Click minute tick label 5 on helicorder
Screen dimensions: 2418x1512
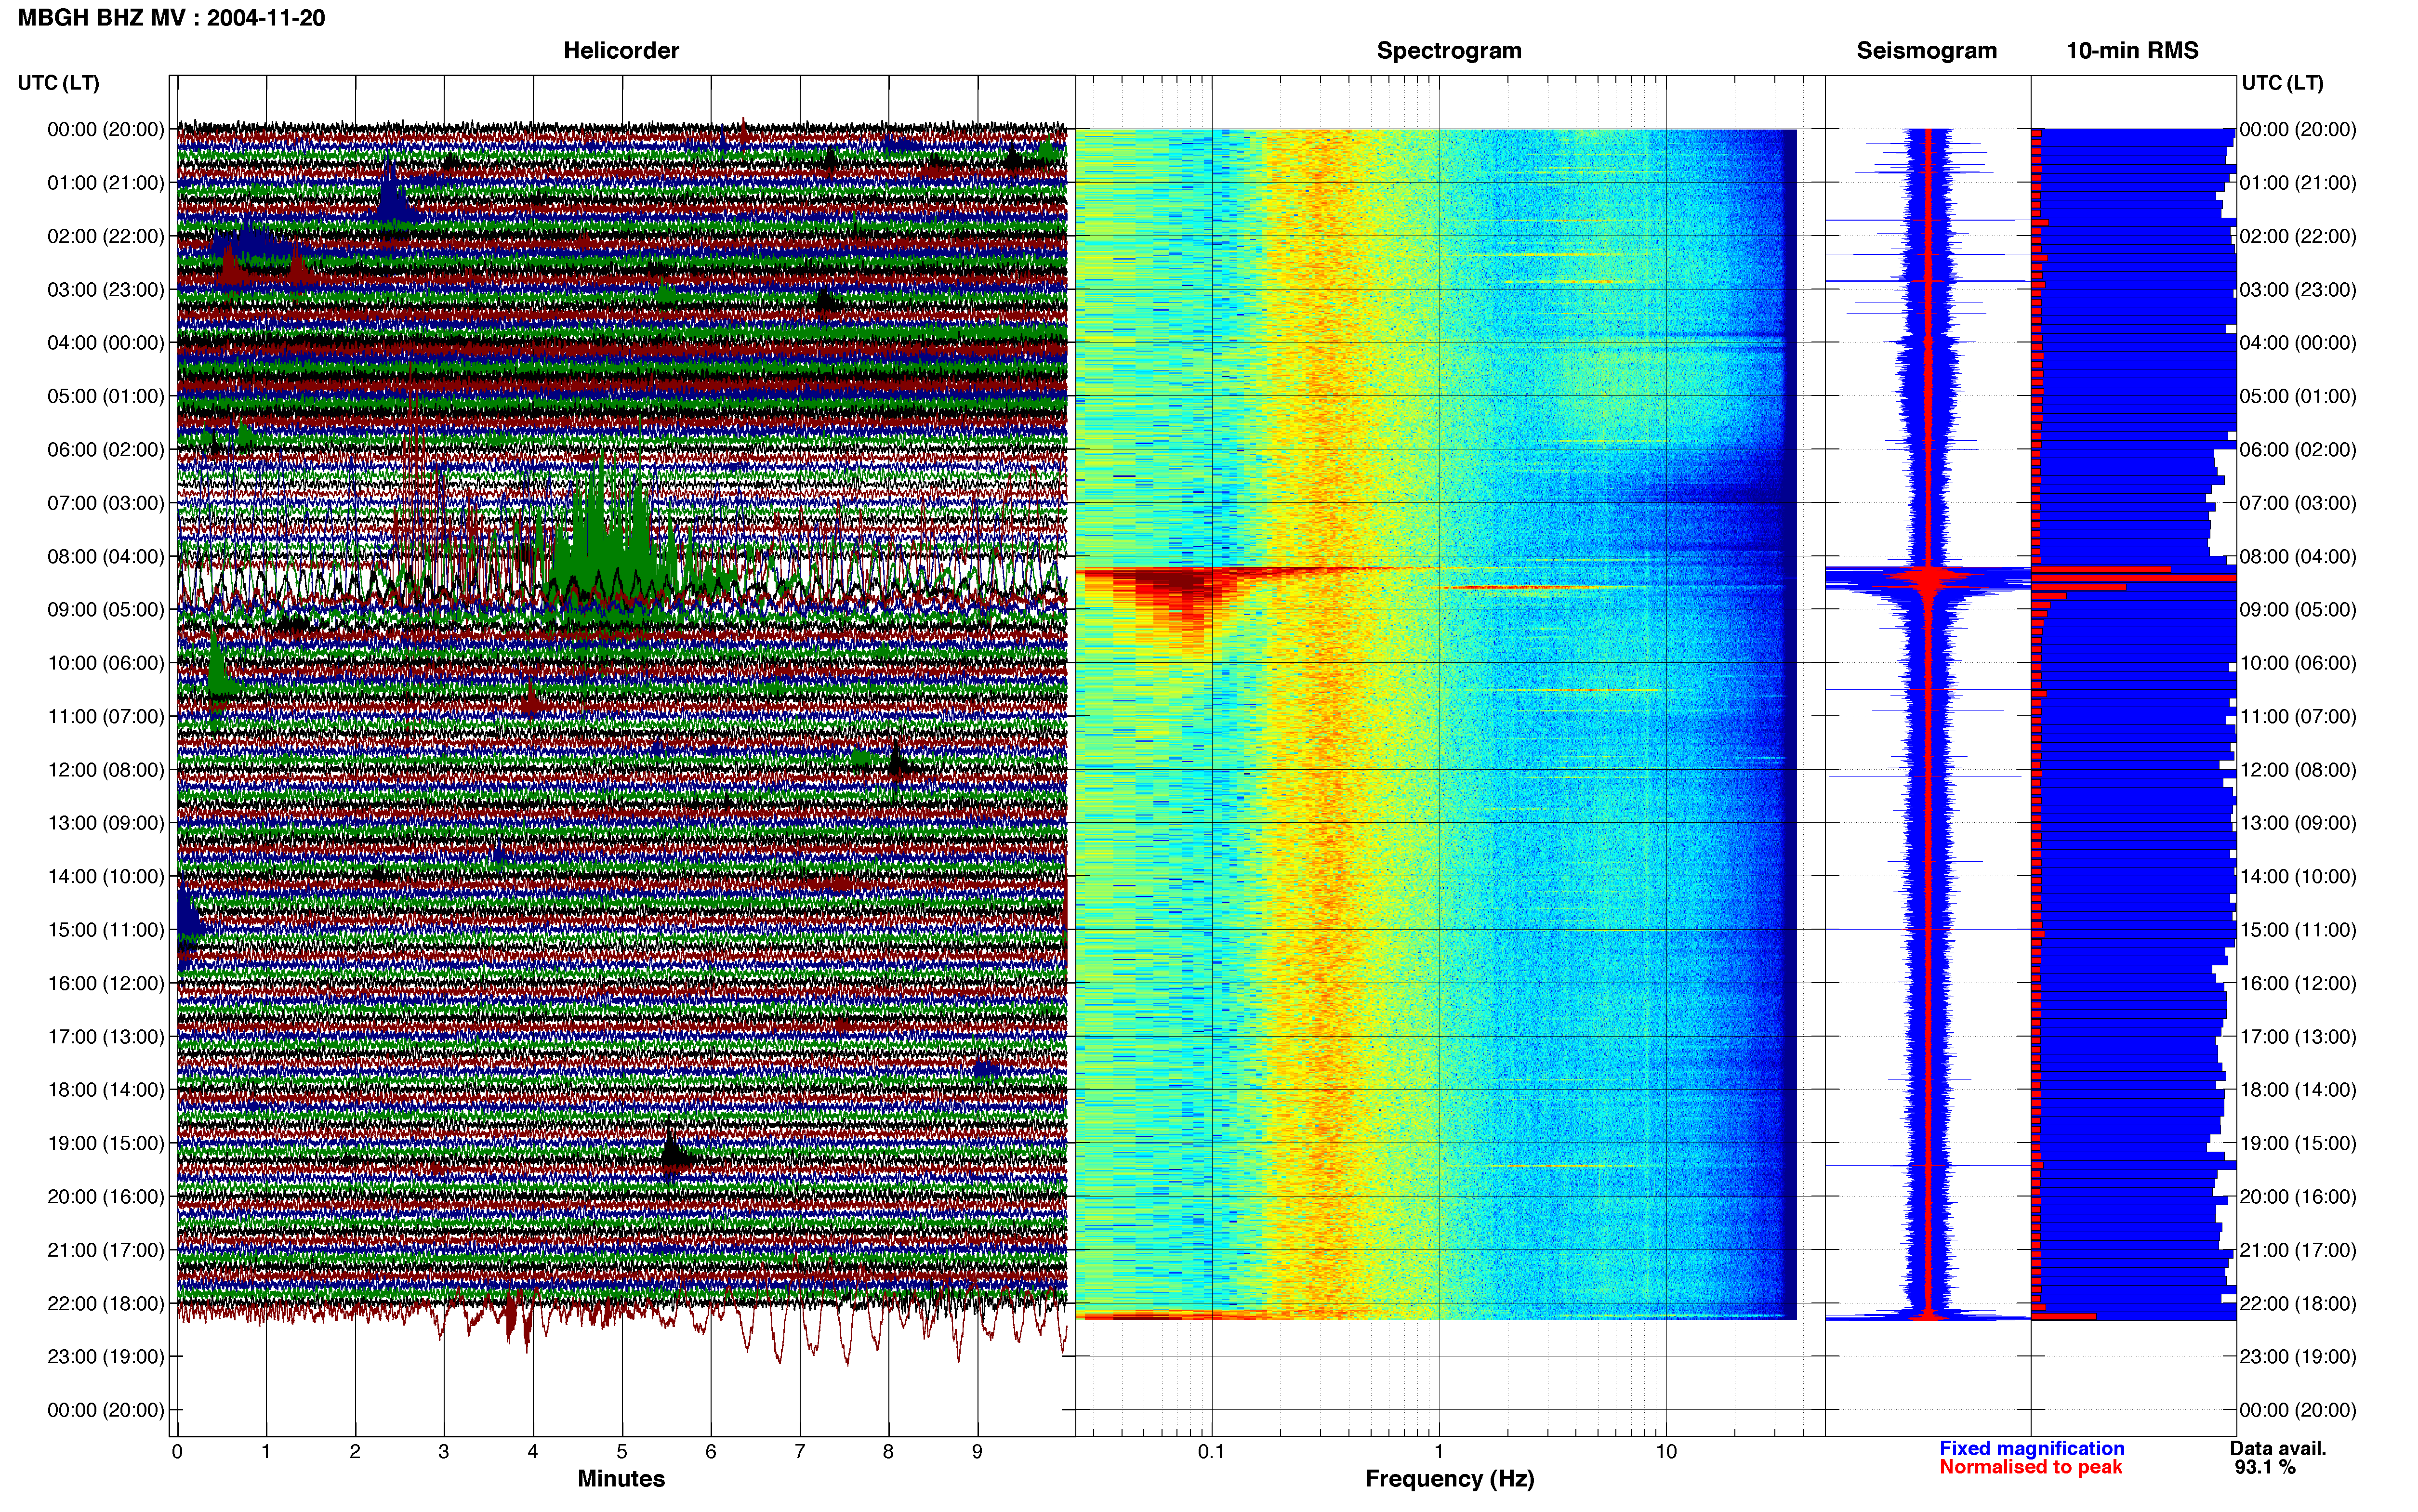point(622,1451)
